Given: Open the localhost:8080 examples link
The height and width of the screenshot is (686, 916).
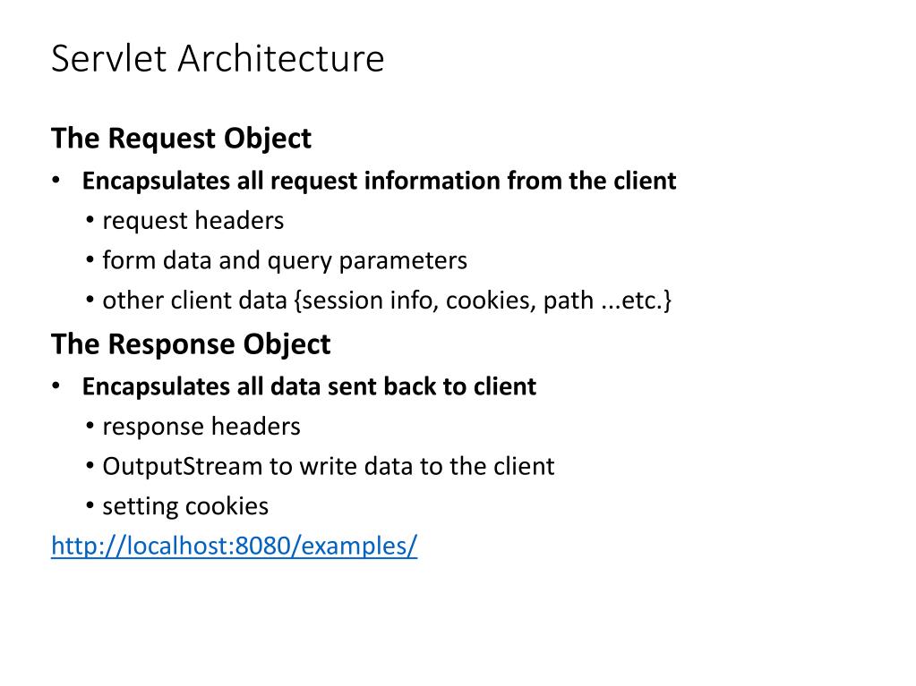Looking at the screenshot, I should coord(234,546).
